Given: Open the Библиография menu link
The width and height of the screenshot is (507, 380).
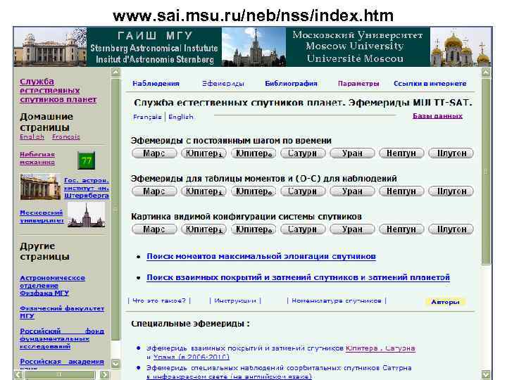Looking at the screenshot, I should 291,84.
